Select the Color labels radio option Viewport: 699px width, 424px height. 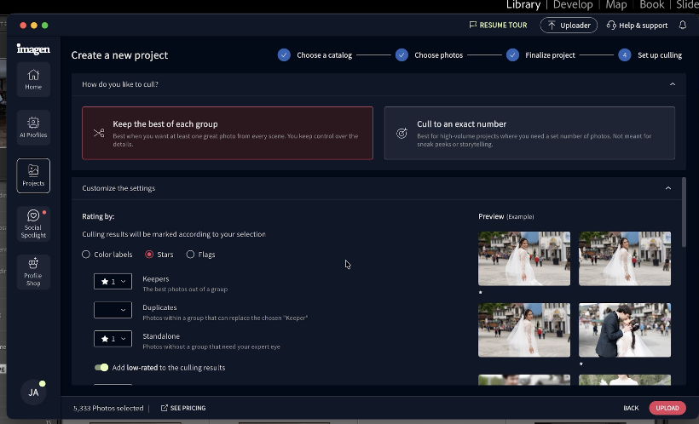(86, 255)
